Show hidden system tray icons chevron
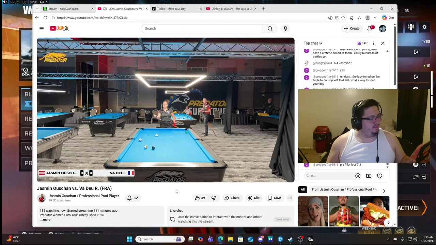 [x=388, y=239]
